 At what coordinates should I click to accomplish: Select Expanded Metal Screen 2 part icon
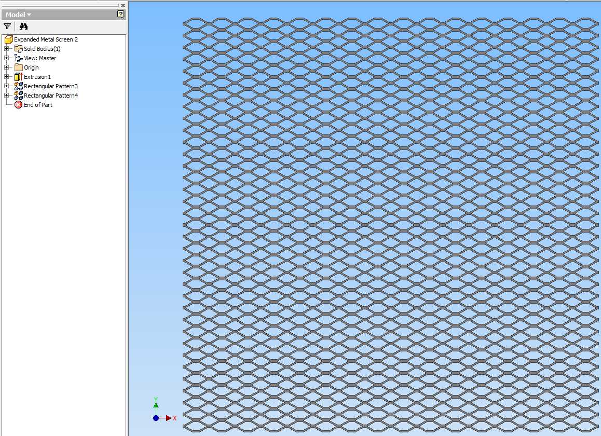pos(9,39)
